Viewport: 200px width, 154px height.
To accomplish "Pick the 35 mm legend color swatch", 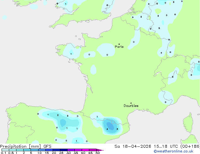I will [78, 150].
